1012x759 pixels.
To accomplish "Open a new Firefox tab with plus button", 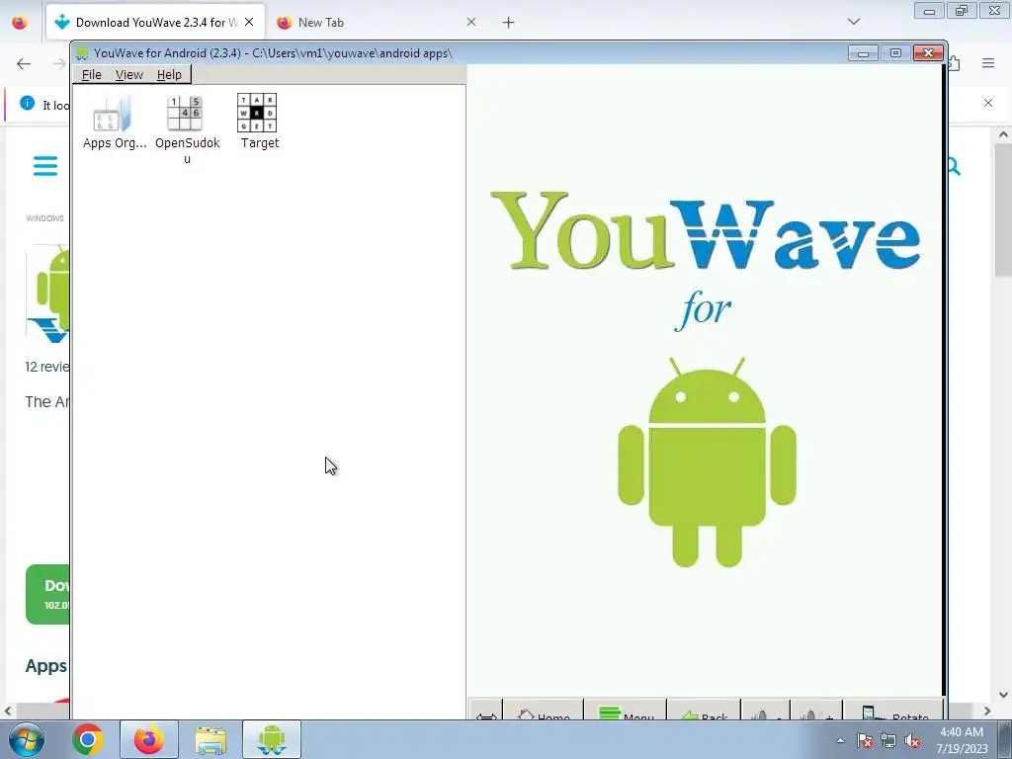I will click(509, 23).
